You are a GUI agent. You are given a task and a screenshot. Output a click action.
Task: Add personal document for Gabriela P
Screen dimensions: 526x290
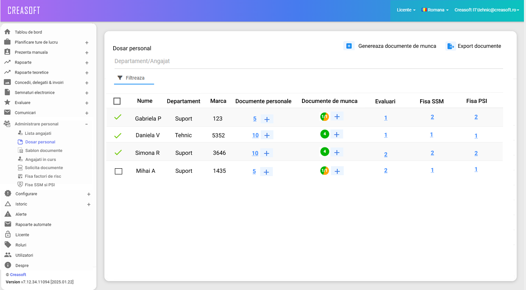(x=267, y=119)
